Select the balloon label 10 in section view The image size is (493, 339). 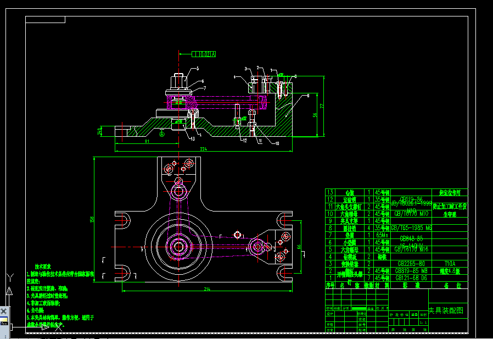pyautogui.click(x=277, y=143)
